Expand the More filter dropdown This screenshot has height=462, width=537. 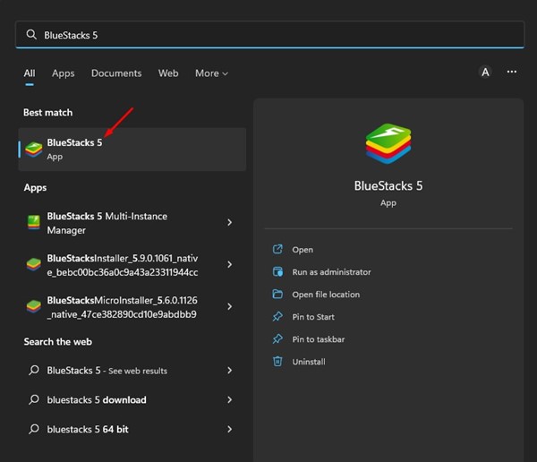click(x=211, y=73)
